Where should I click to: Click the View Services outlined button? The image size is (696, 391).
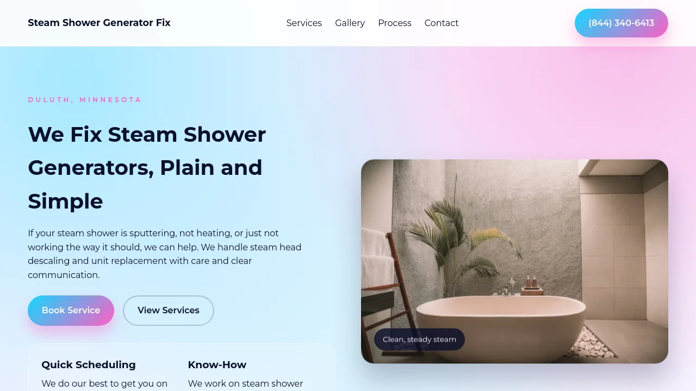click(x=169, y=311)
